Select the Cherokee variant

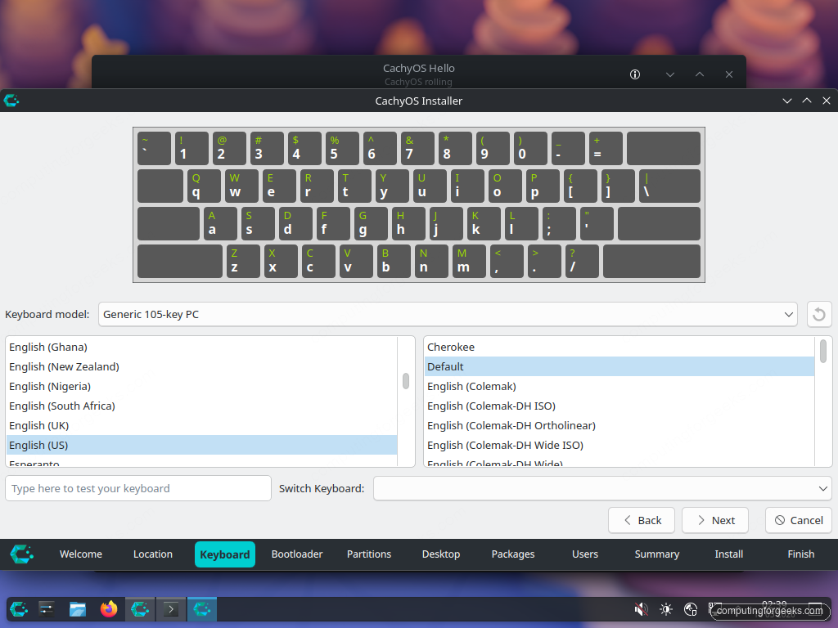619,347
